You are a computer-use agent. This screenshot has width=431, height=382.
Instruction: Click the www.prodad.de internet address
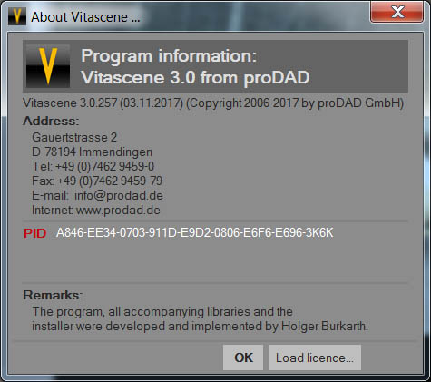118,210
